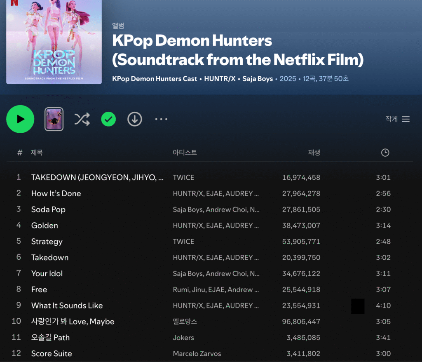Select track Soda Pop
Viewport: 422px width, 362px height.
tap(48, 209)
